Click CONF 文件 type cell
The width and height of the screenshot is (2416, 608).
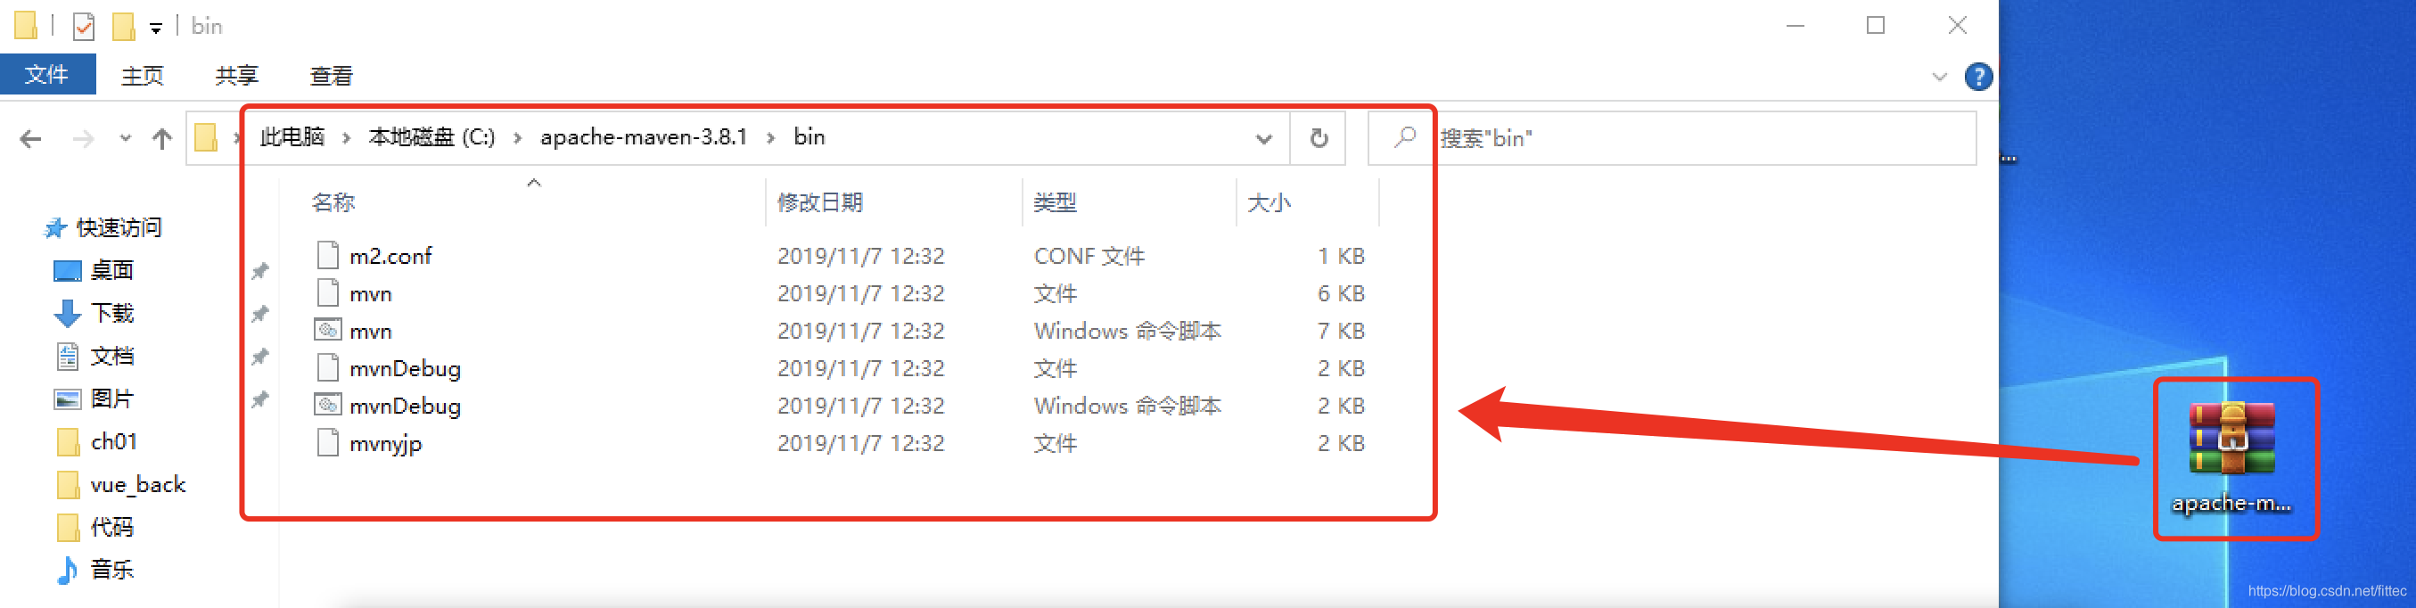click(x=1089, y=255)
